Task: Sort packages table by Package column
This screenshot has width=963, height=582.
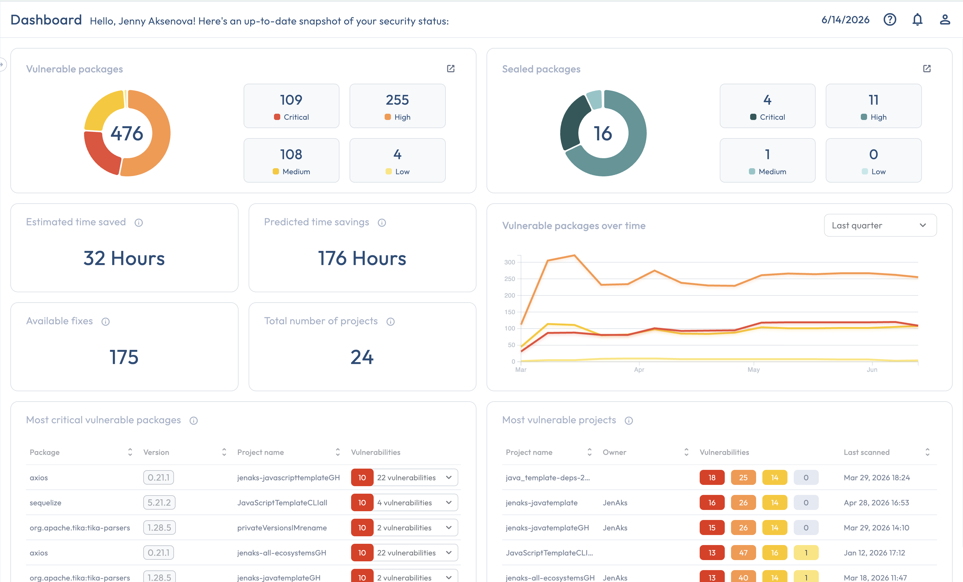Action: pos(130,452)
